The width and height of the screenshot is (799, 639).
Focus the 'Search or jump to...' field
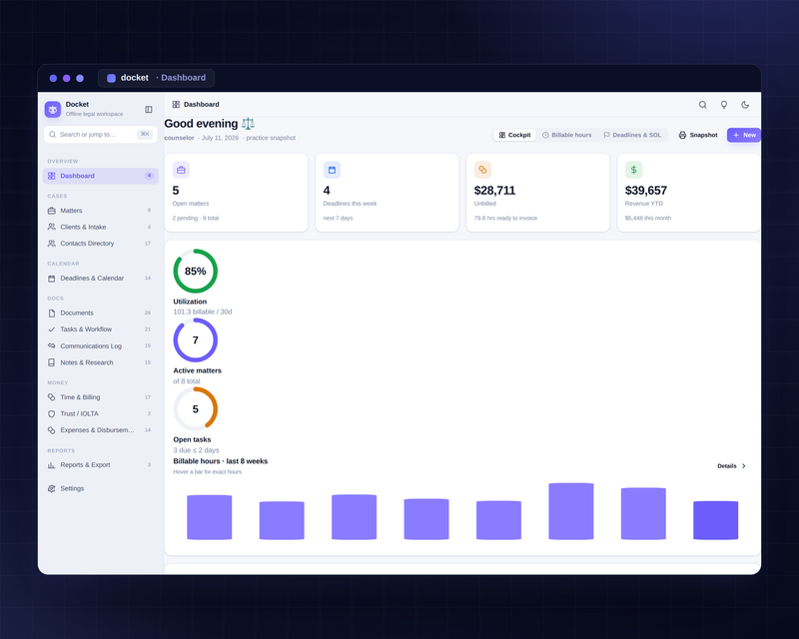(101, 135)
